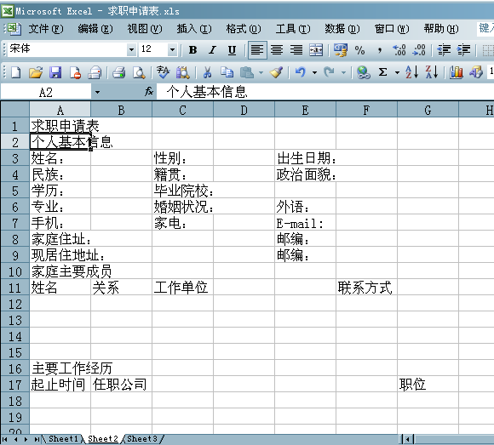Click the Select All corner button

tap(14, 109)
